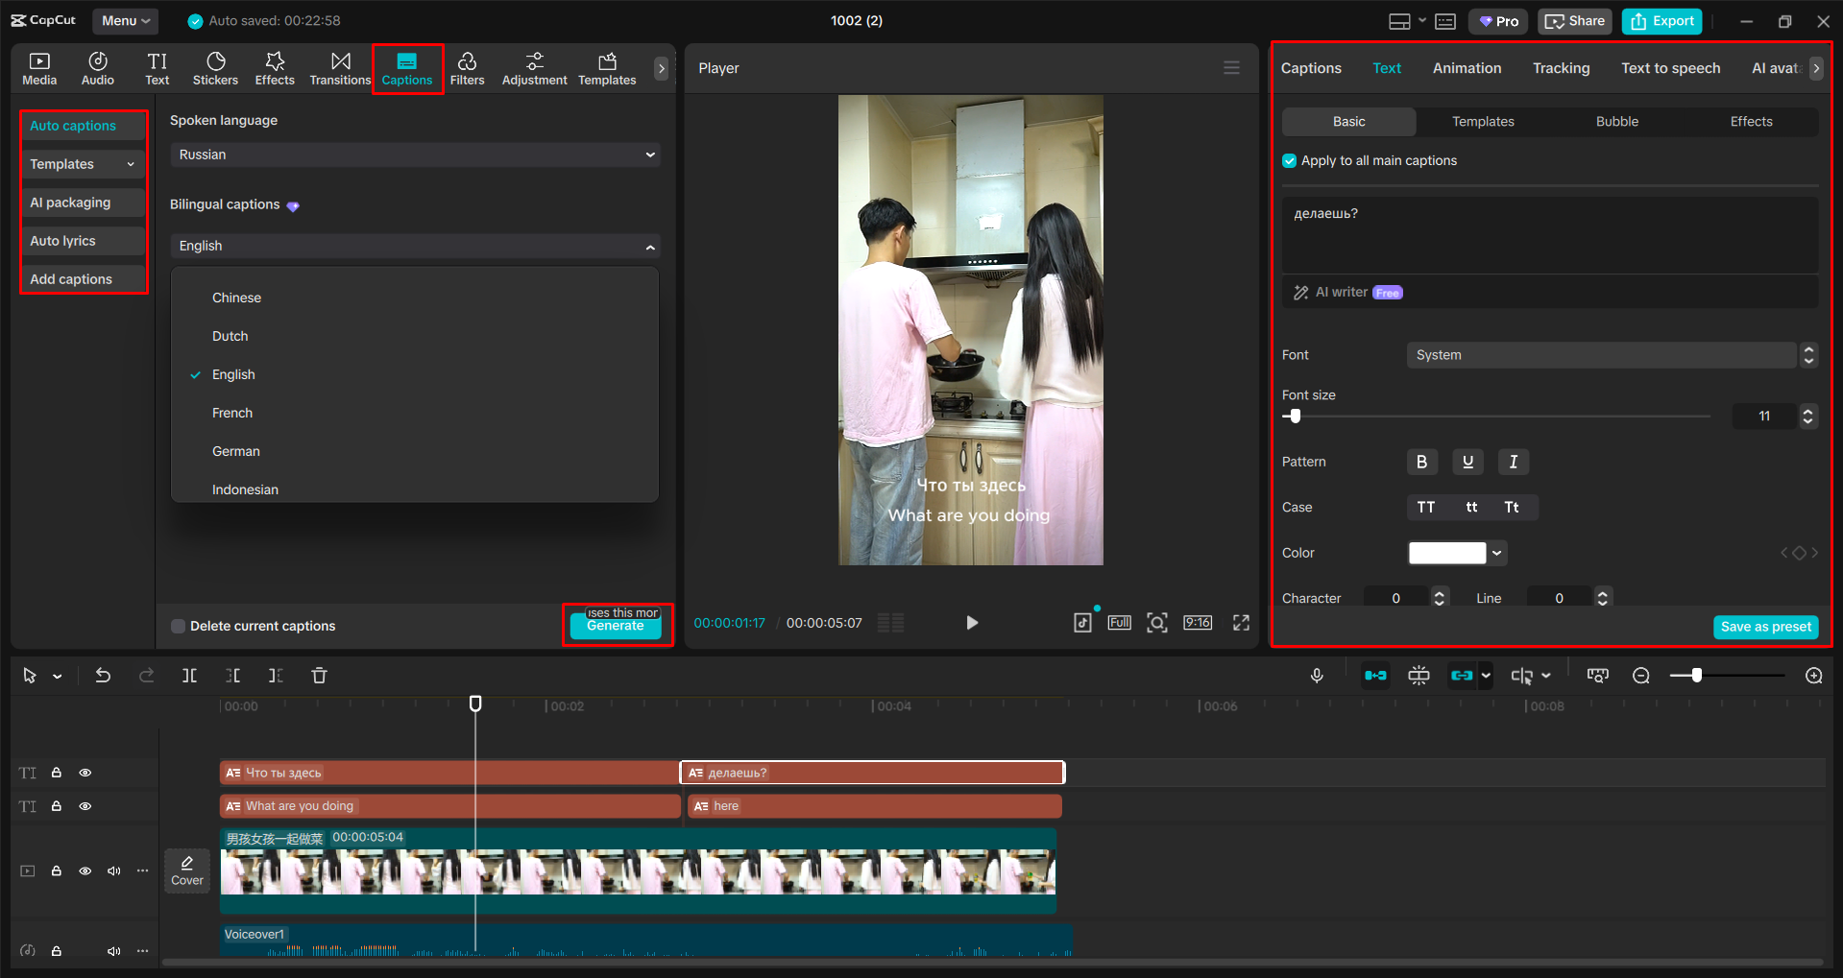1843x978 pixels.
Task: Switch to the Animation tab
Action: [1466, 67]
